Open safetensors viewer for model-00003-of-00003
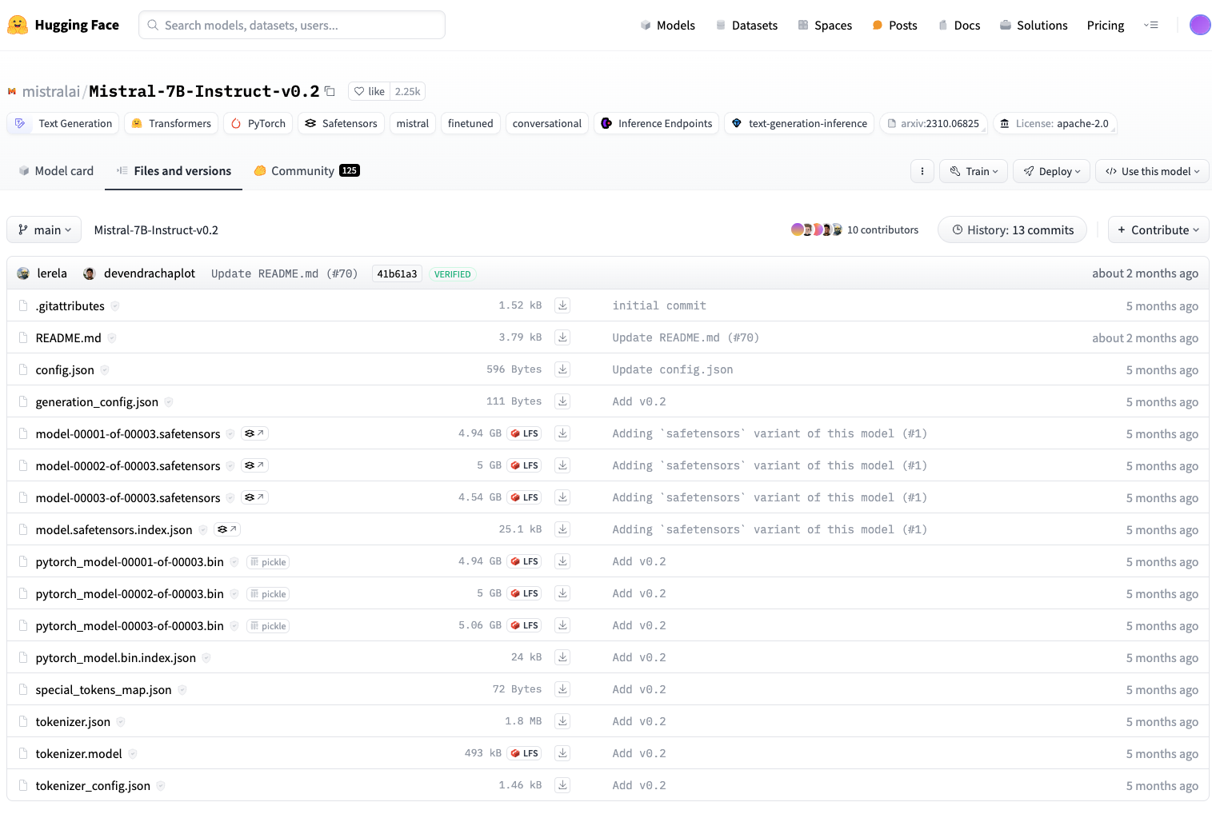 pos(254,497)
